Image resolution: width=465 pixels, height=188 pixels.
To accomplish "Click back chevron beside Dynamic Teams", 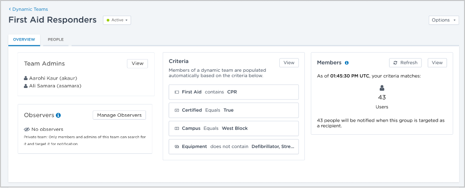I will [10, 9].
